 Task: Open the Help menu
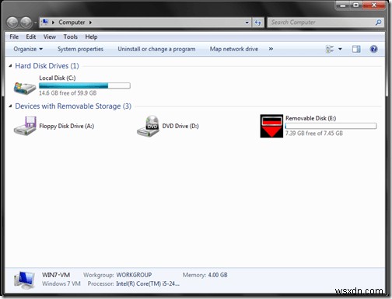(x=91, y=37)
